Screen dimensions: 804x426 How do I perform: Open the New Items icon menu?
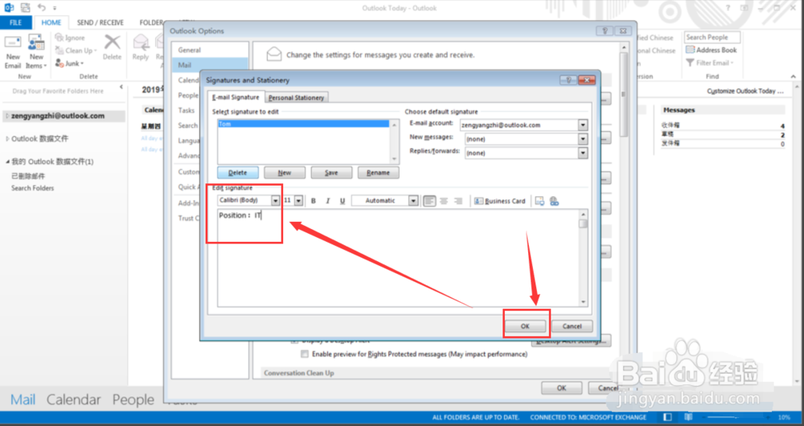pyautogui.click(x=36, y=51)
